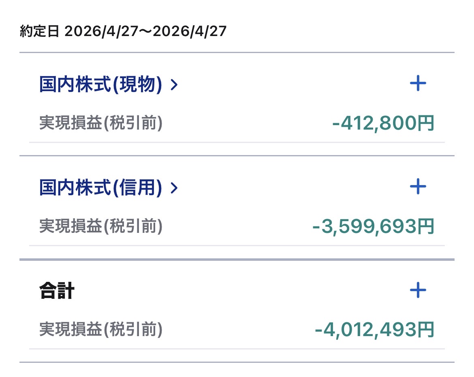The width and height of the screenshot is (474, 377).
Task: Expand the 国内株式(現物) section with plus icon
Action: [418, 84]
